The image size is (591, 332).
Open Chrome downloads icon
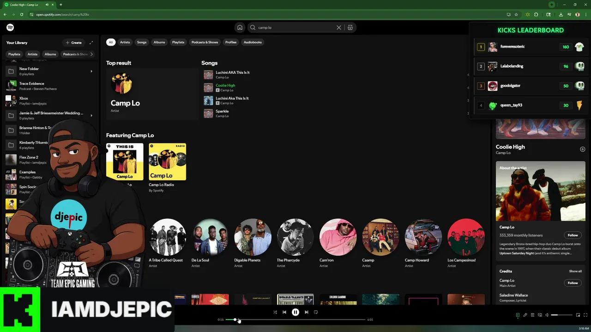pyautogui.click(x=561, y=14)
